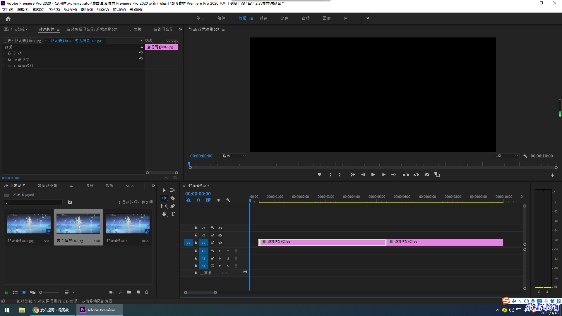The width and height of the screenshot is (562, 316).
Task: Open 文件(F) menu
Action: 8,10
